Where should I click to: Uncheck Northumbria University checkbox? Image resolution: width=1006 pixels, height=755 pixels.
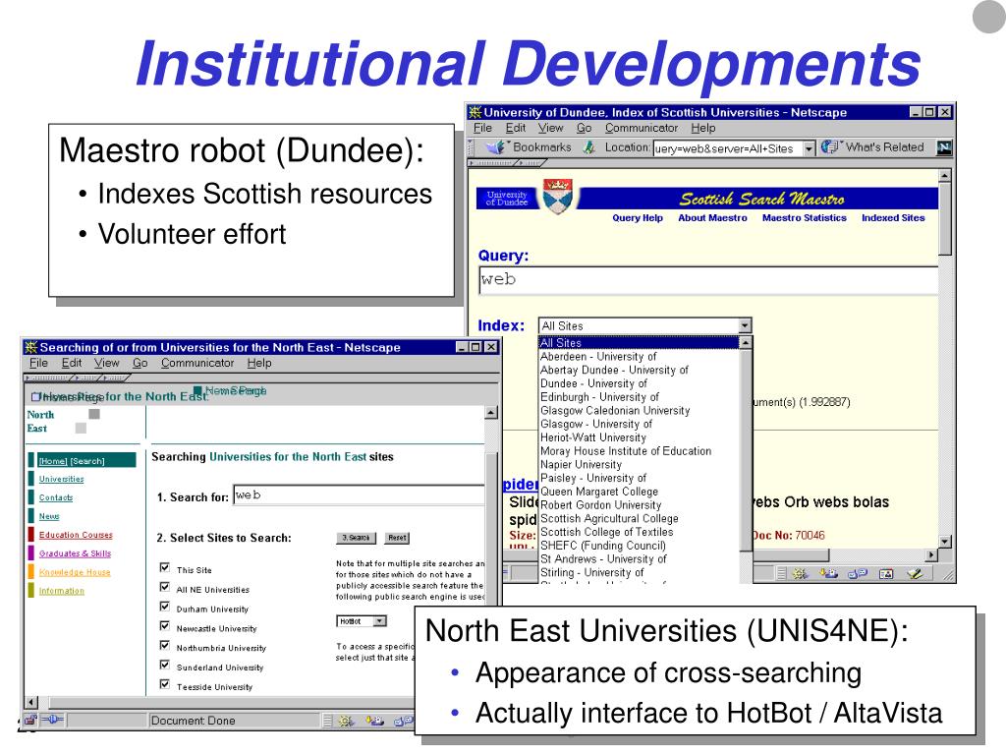click(165, 645)
